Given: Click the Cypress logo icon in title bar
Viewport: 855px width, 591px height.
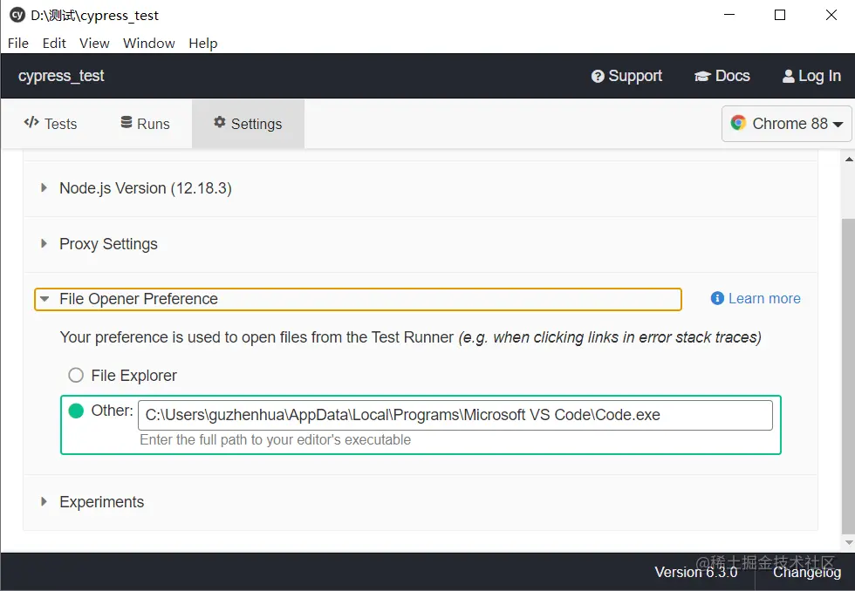Looking at the screenshot, I should [x=17, y=15].
